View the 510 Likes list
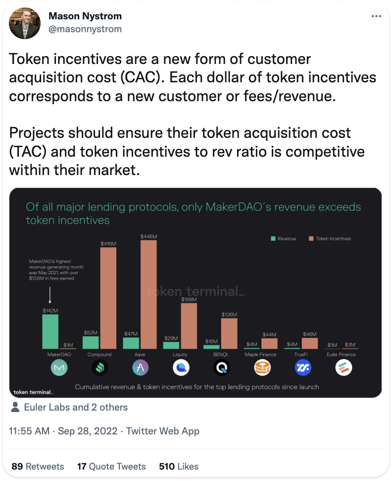The height and width of the screenshot is (481, 392). [x=179, y=466]
